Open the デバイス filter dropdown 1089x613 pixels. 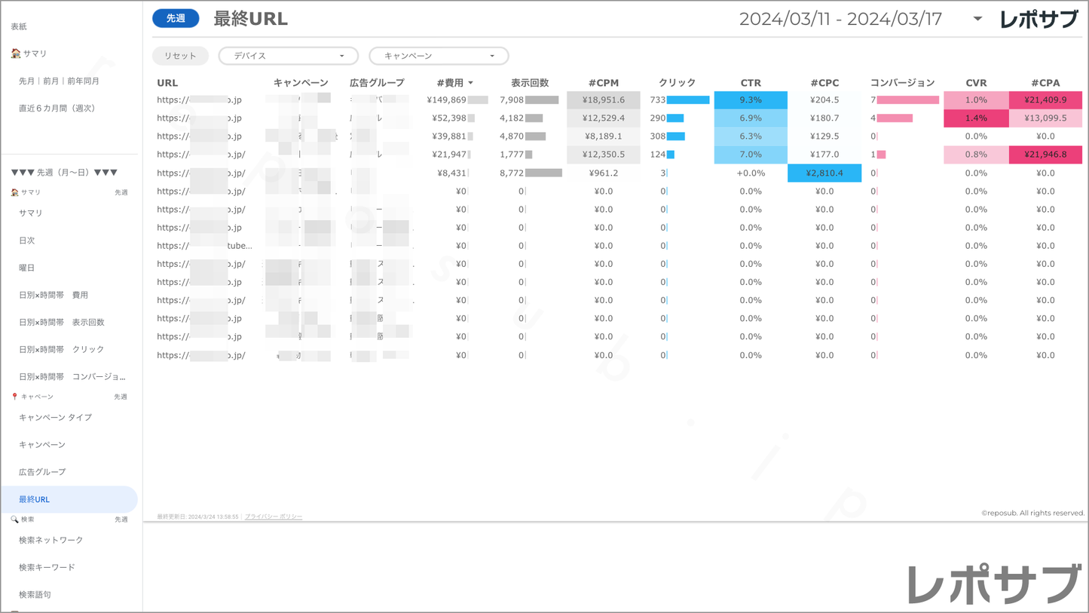288,56
